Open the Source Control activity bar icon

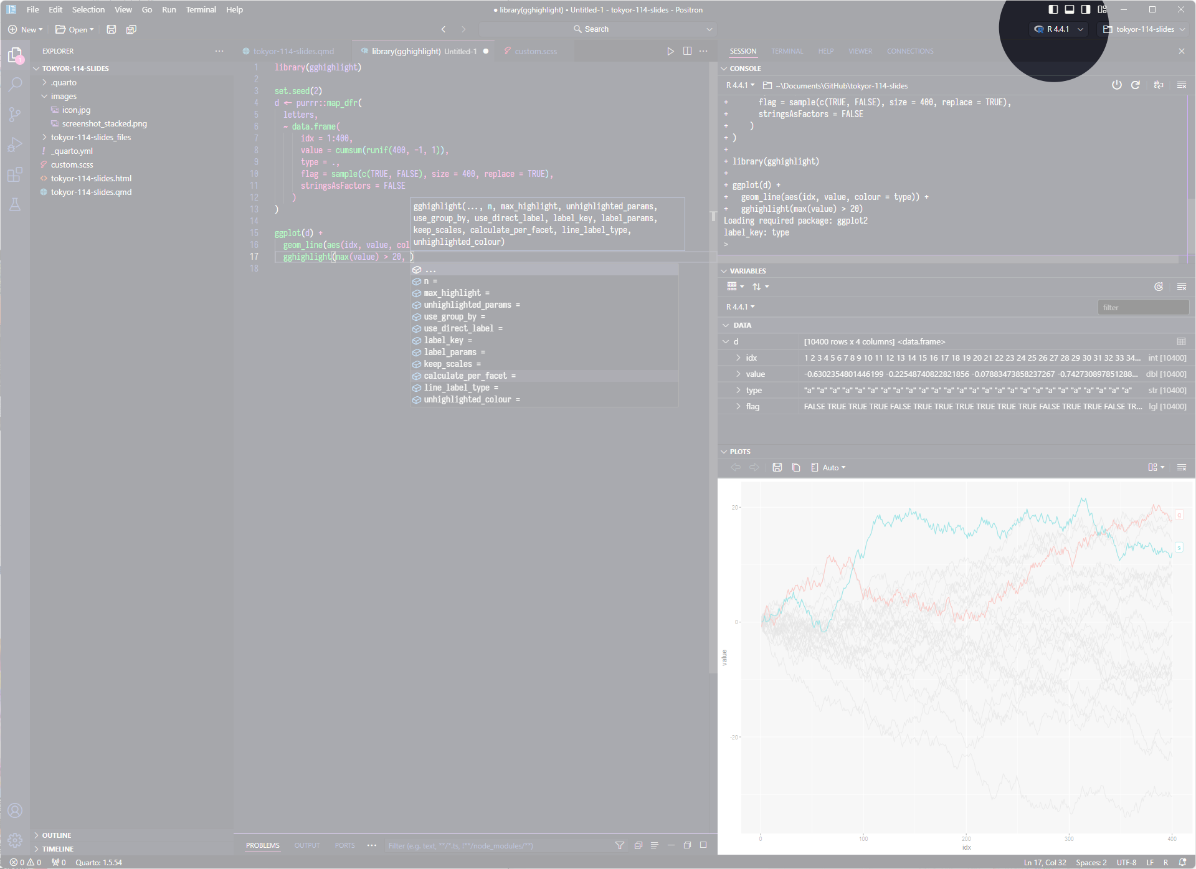tap(15, 114)
